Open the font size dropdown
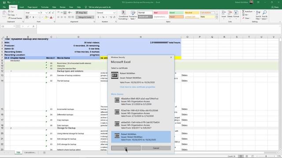The height and width of the screenshot is (158, 282). pyautogui.click(x=46, y=13)
